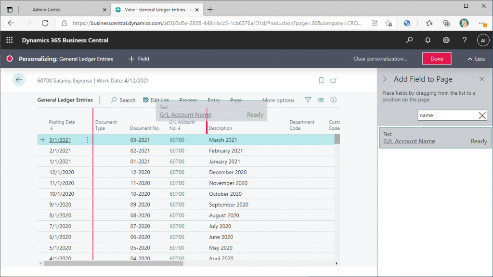493x277 pixels.
Task: Select the Department Code column header
Action: pyautogui.click(x=301, y=125)
